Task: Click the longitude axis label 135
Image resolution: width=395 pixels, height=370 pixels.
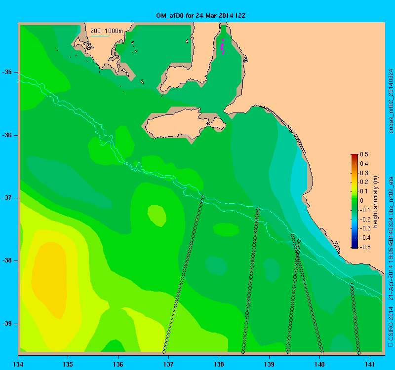Action: pyautogui.click(x=68, y=364)
